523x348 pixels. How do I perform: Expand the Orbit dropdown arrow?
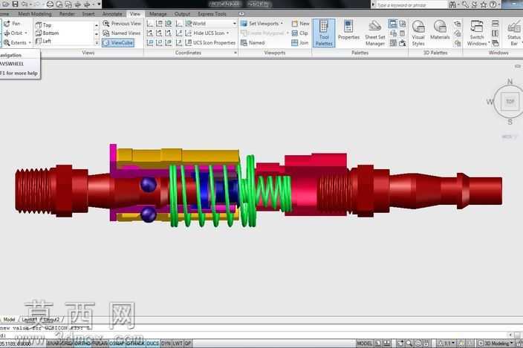click(x=26, y=33)
